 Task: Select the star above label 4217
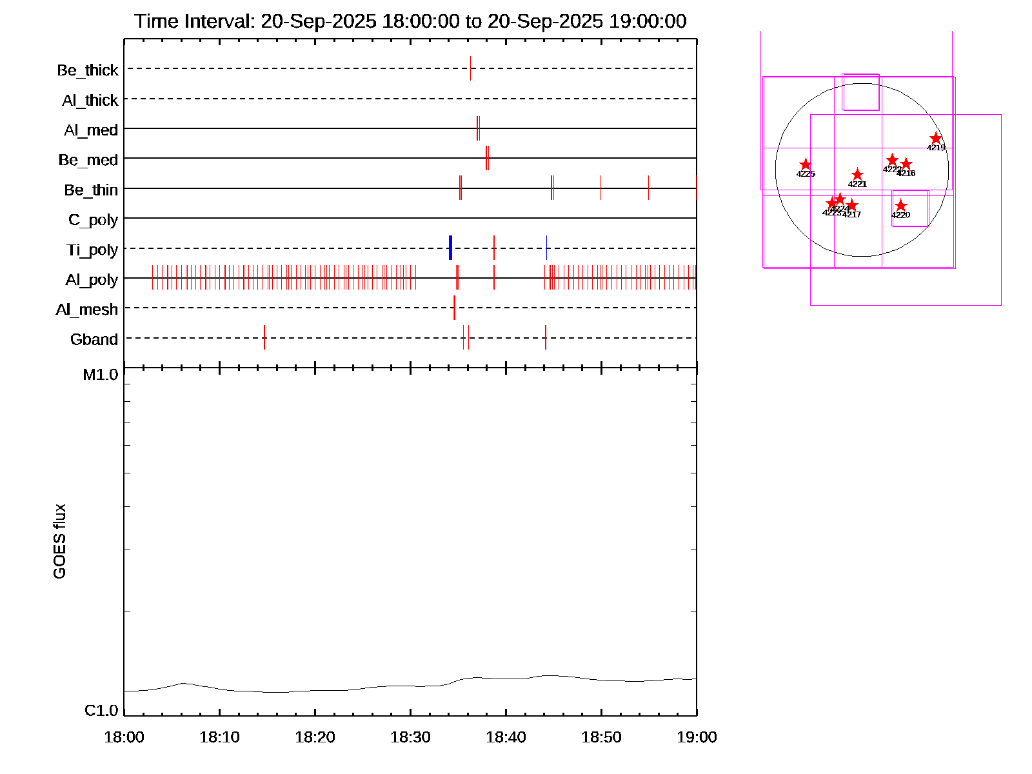tap(852, 206)
